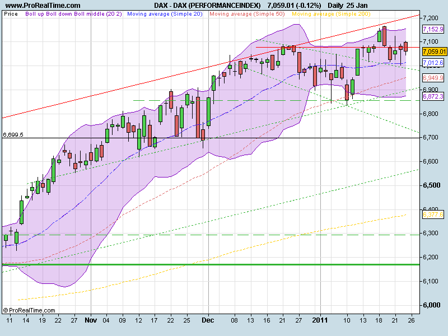Screen dimensions: 448x336
Task: Click the Dec month label on time axis
Action: (x=208, y=320)
